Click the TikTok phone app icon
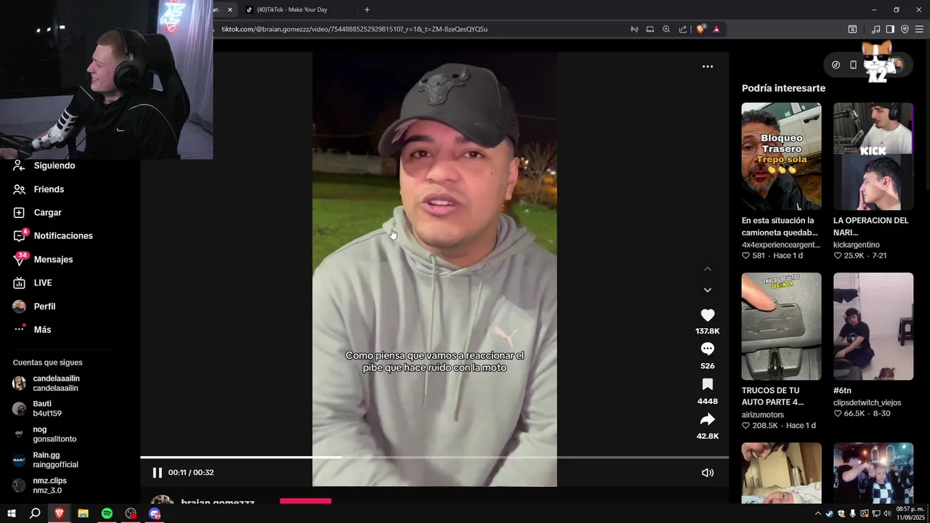This screenshot has height=523, width=930. (x=853, y=65)
